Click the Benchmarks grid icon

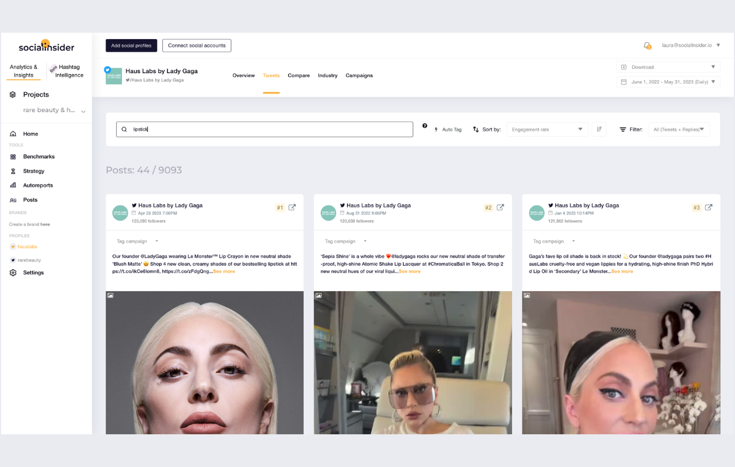tap(13, 156)
